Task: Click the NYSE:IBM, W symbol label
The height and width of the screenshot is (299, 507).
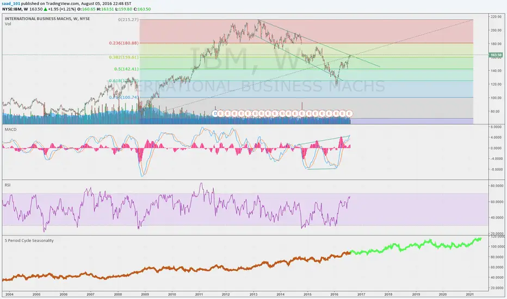Action: pos(15,9)
